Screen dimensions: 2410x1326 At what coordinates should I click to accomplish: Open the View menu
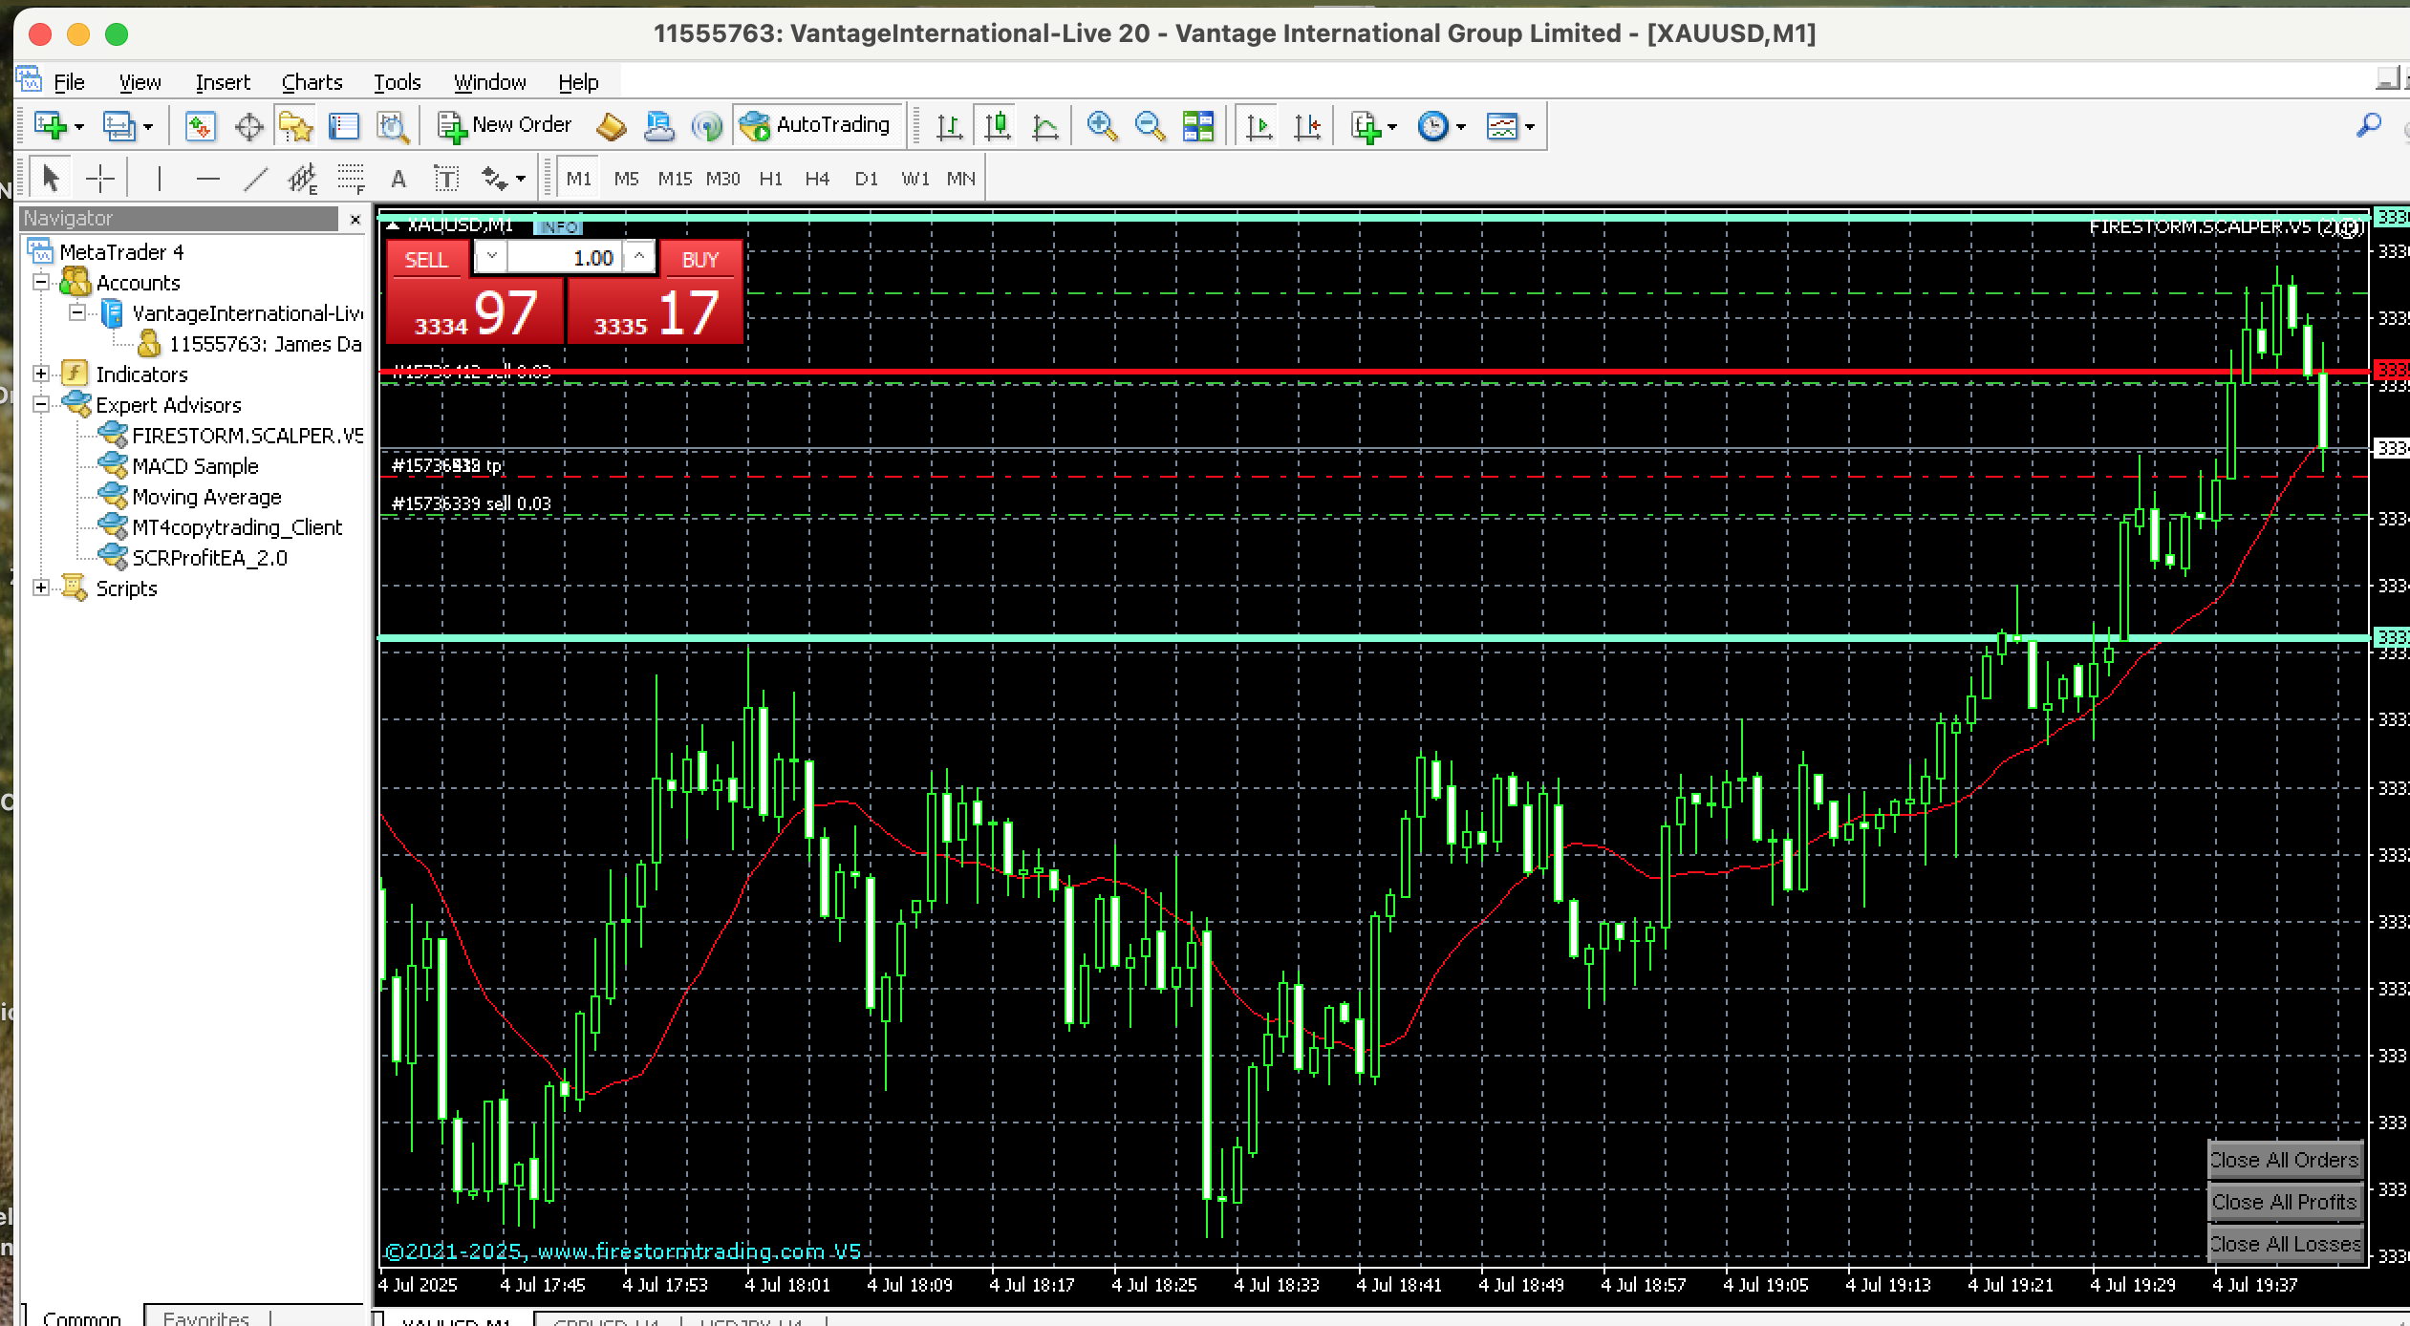click(x=140, y=82)
